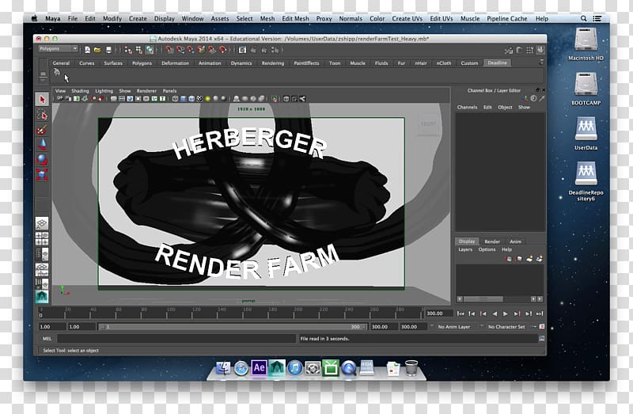Toggle smooth shade all in viewport toolbar
633x414 pixels.
point(184,98)
